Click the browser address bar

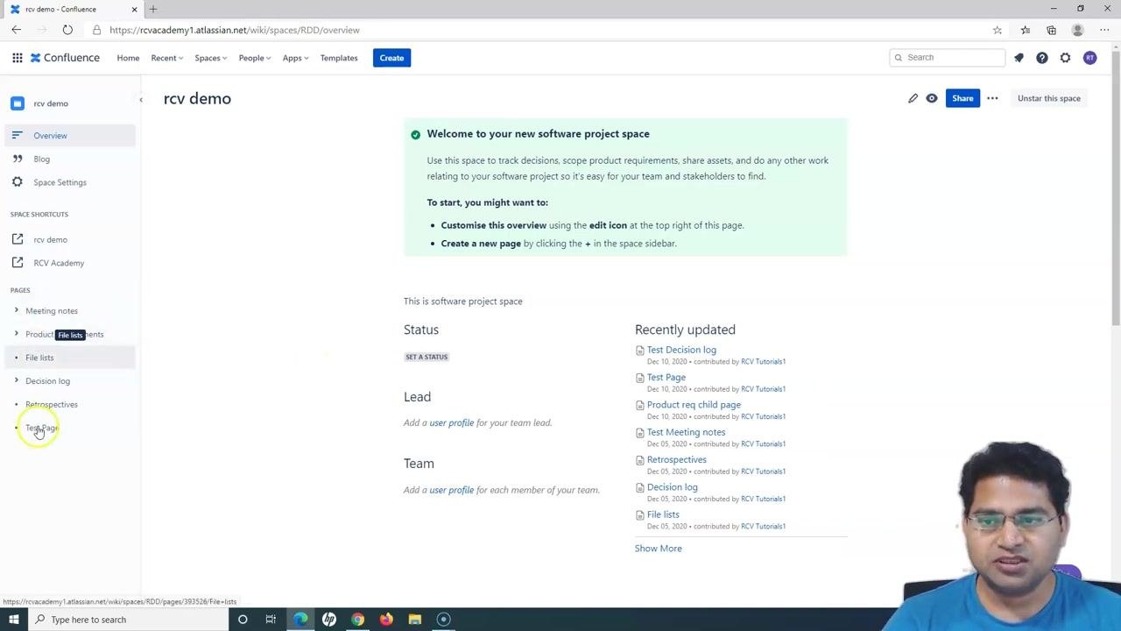tap(543, 30)
